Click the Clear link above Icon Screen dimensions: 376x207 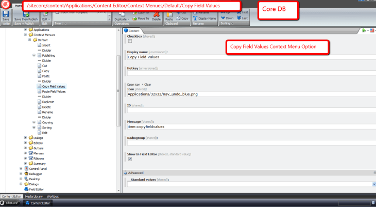(x=148, y=85)
